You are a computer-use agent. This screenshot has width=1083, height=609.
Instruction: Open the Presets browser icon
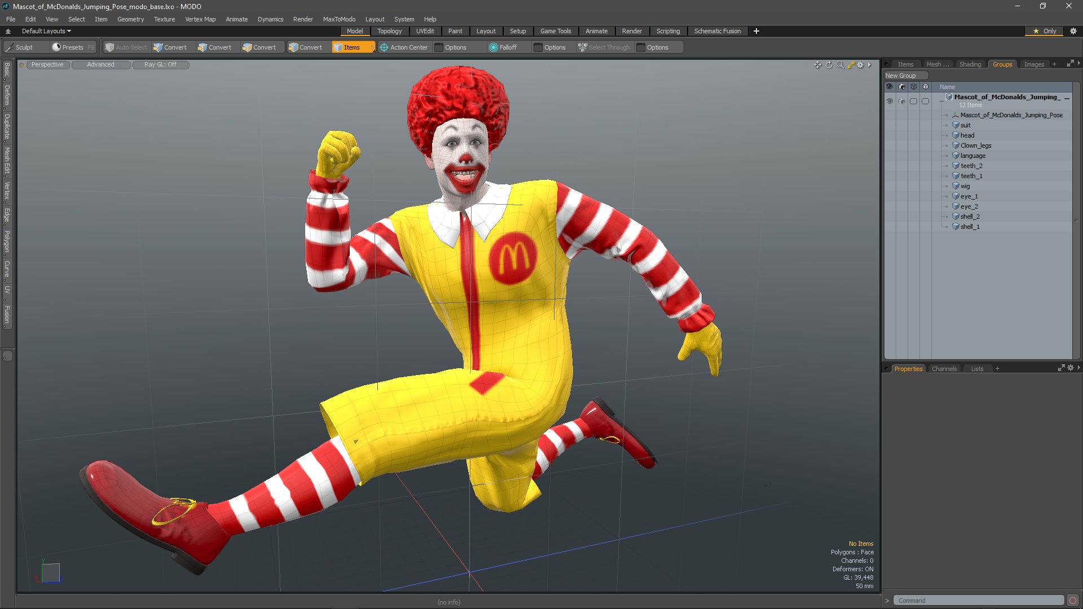[56, 47]
